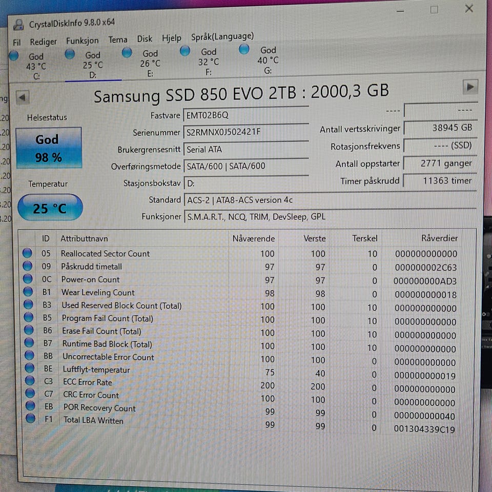Select the status orb for drive F:

click(x=185, y=51)
